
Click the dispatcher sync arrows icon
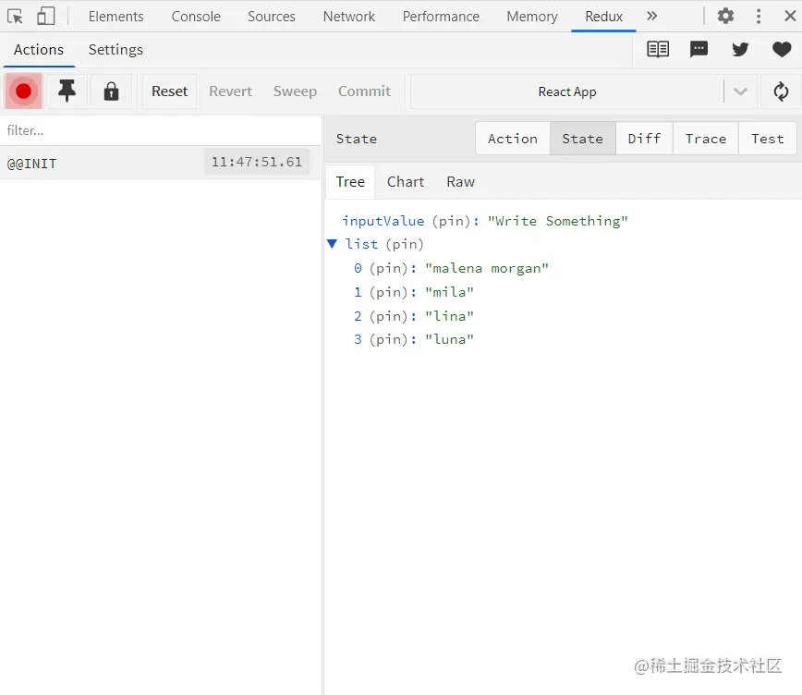point(781,91)
